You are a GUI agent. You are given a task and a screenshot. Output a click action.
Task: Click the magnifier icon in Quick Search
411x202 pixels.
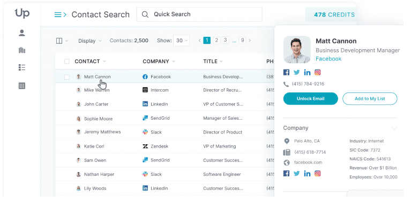tap(145, 14)
